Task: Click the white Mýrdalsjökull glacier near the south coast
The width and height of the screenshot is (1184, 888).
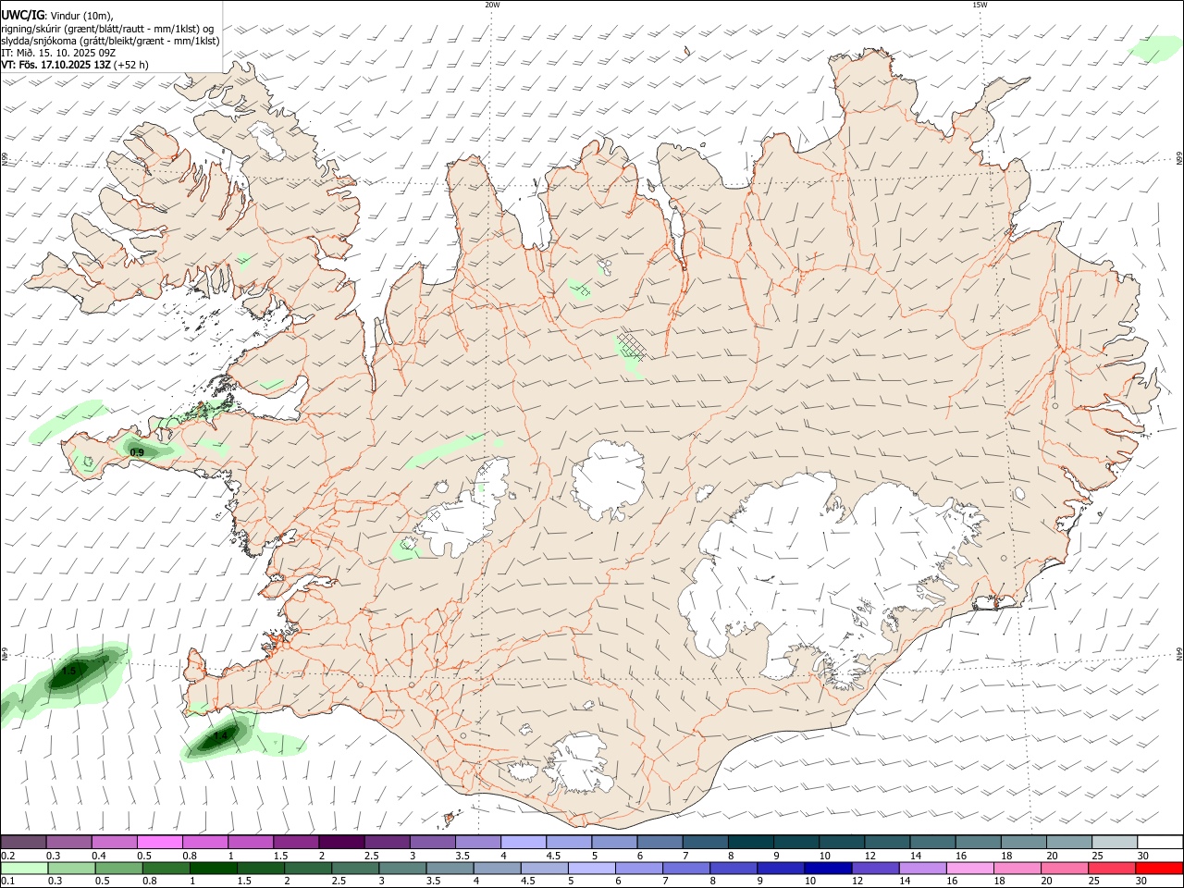Action: [x=575, y=764]
